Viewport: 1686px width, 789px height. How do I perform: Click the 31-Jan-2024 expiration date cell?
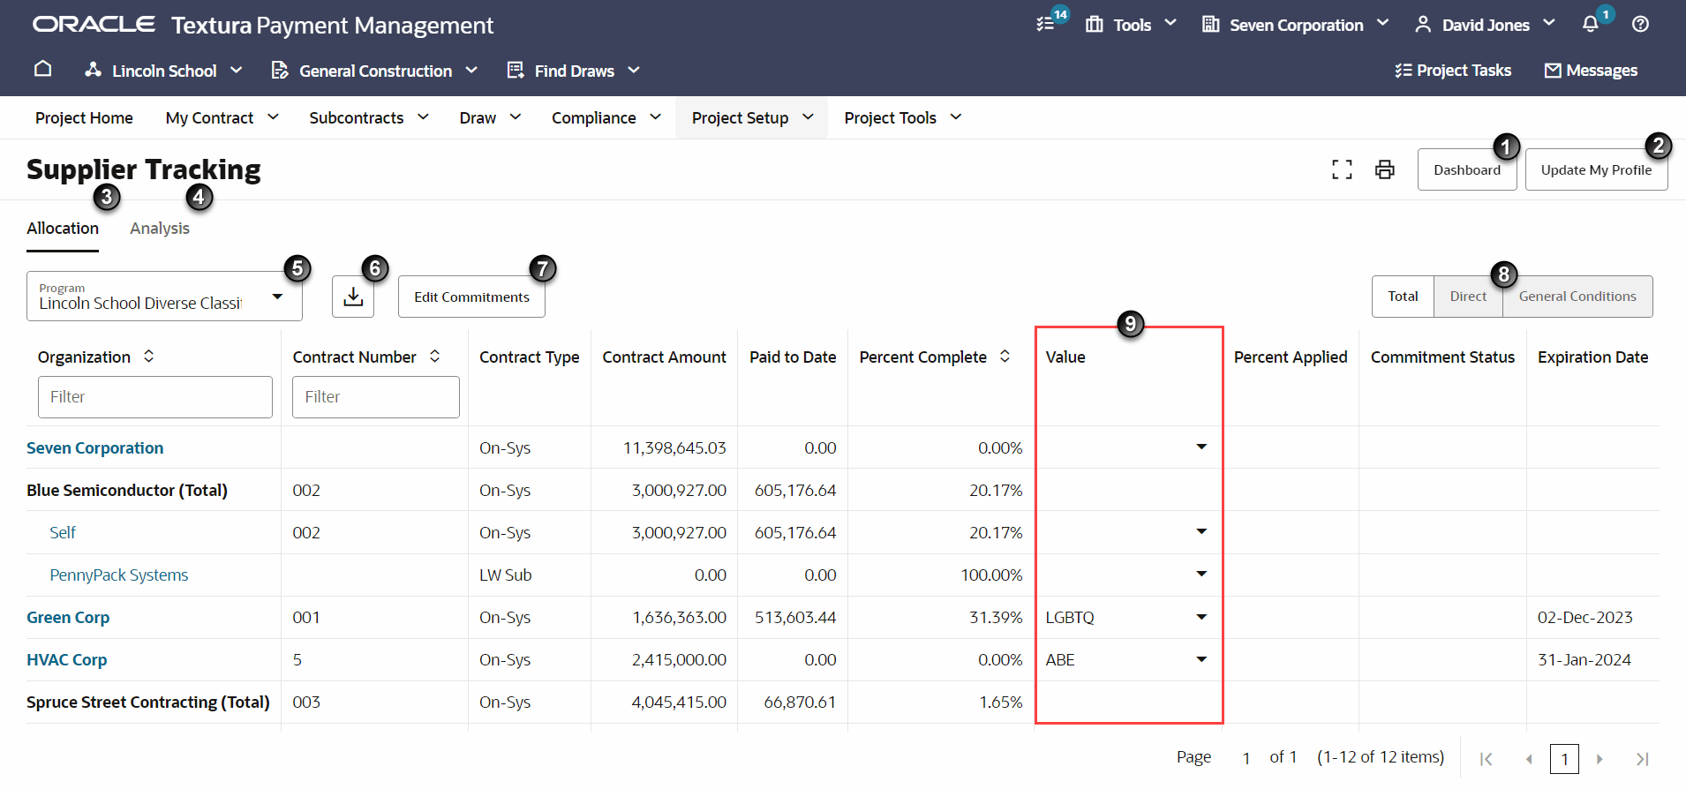1584,659
